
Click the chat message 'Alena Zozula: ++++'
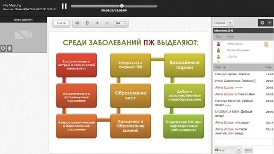(229, 87)
